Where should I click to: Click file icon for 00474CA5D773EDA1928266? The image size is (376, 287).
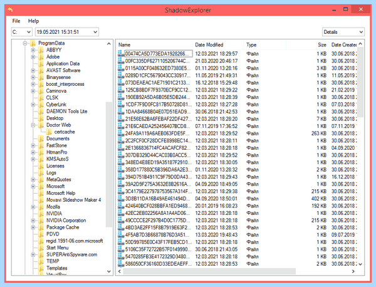coord(121,53)
